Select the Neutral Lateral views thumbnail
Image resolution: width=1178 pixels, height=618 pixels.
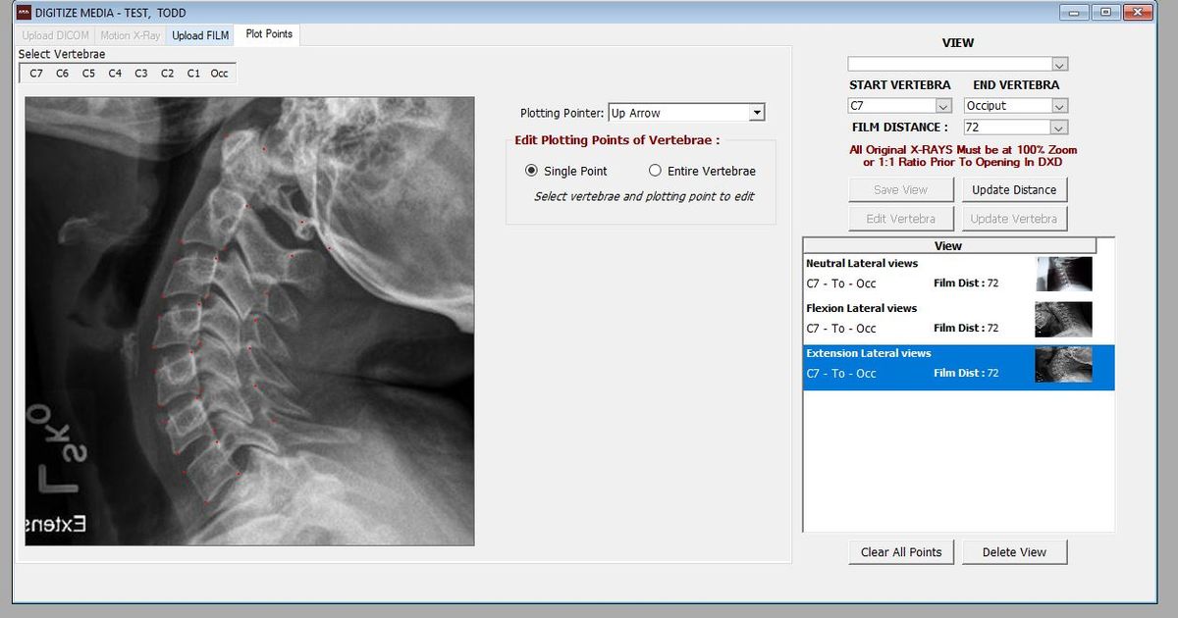tap(1064, 274)
